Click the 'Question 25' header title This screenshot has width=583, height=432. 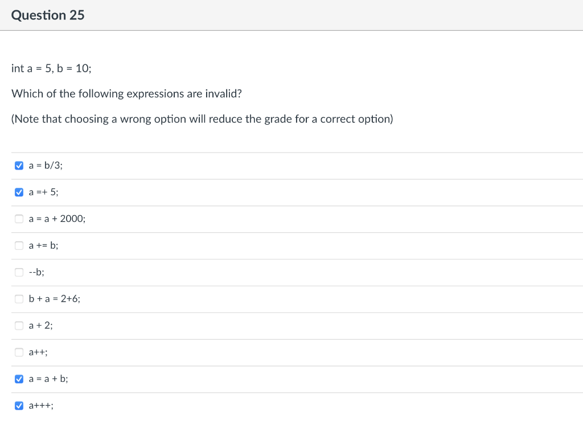tap(48, 15)
